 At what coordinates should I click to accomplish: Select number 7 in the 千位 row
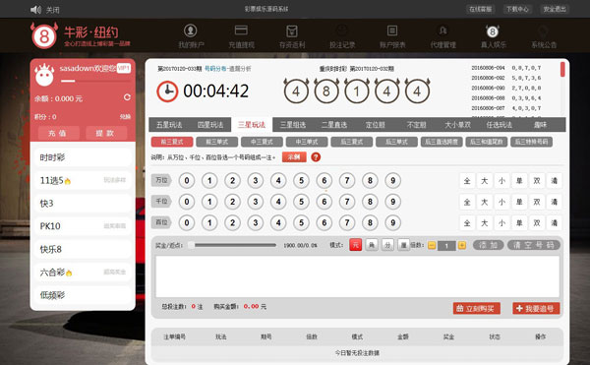pos(347,202)
